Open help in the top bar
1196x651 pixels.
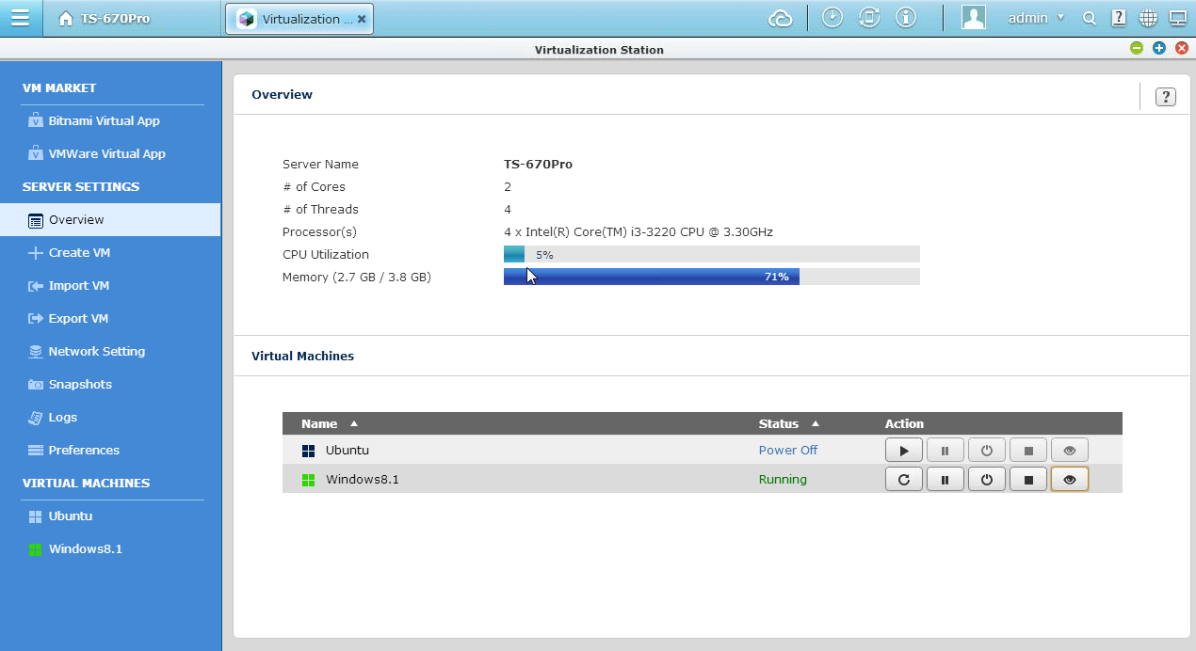click(1119, 18)
